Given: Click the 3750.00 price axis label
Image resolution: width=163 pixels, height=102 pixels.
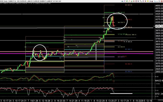Looking at the screenshot, I should (159, 39).
